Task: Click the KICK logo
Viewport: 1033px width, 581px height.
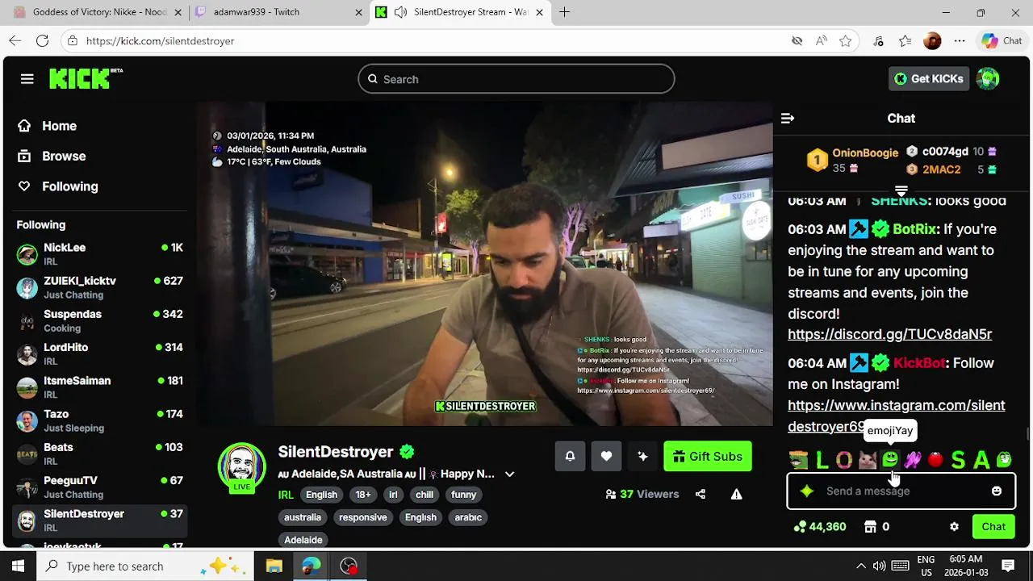Action: (x=86, y=78)
